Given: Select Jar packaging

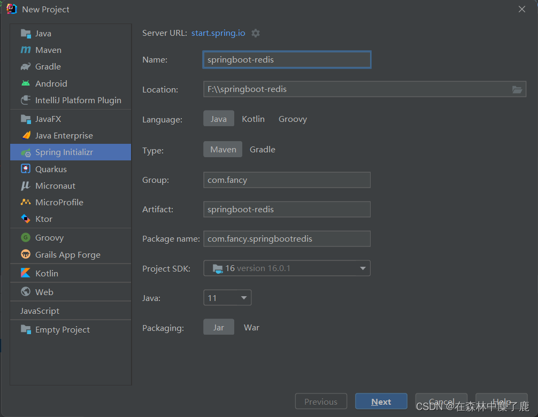Looking at the screenshot, I should (x=219, y=327).
